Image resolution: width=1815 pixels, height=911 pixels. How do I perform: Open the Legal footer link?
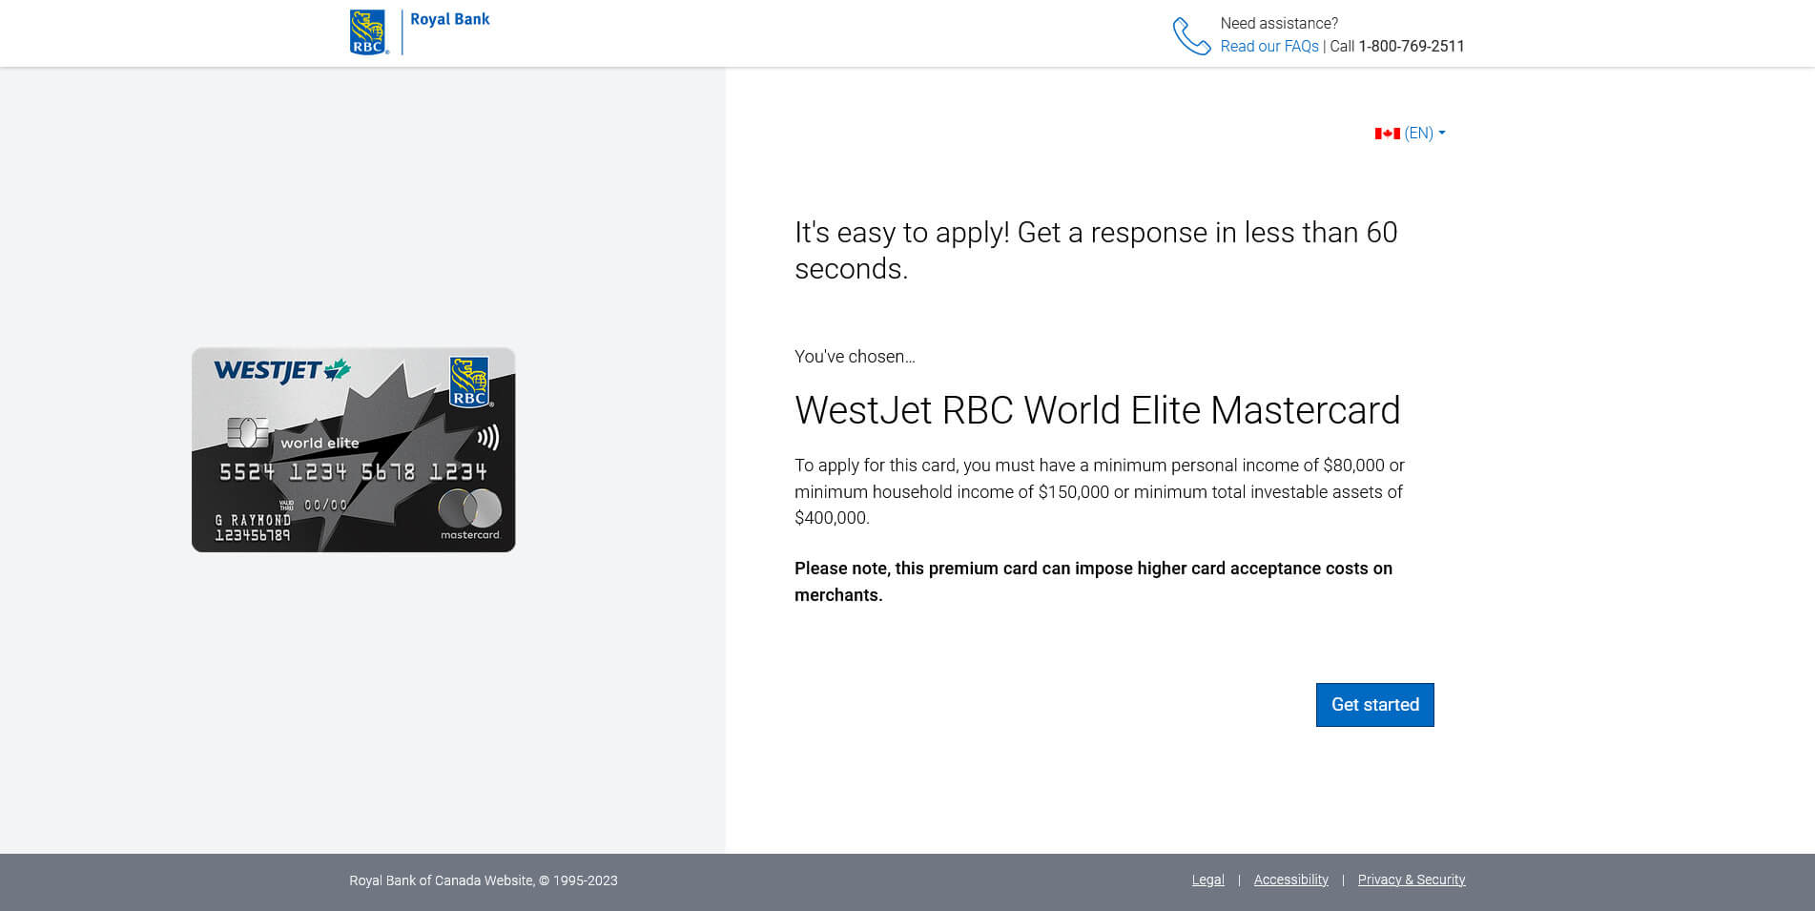tap(1207, 880)
